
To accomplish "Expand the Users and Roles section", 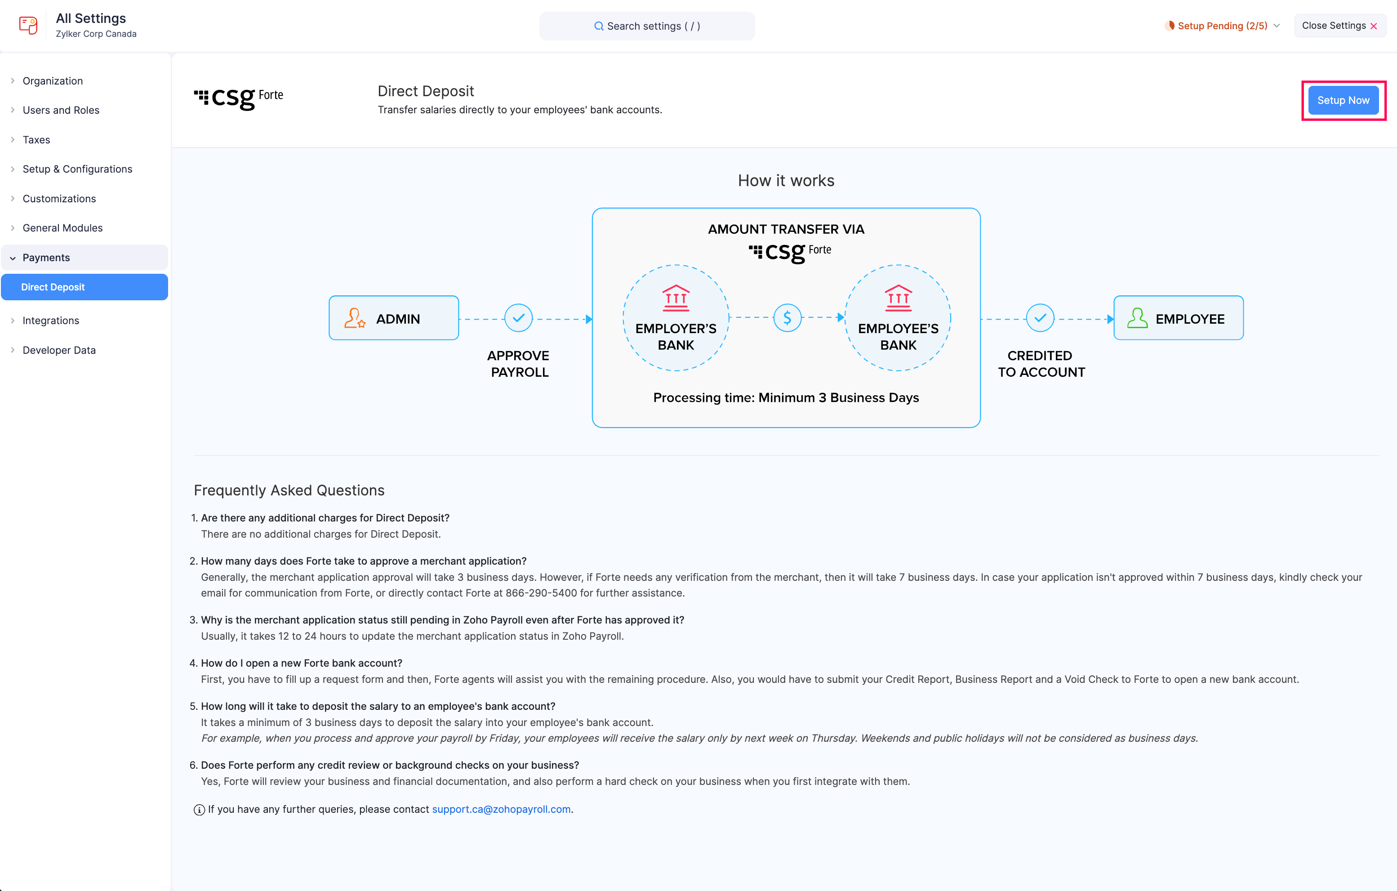I will (61, 110).
